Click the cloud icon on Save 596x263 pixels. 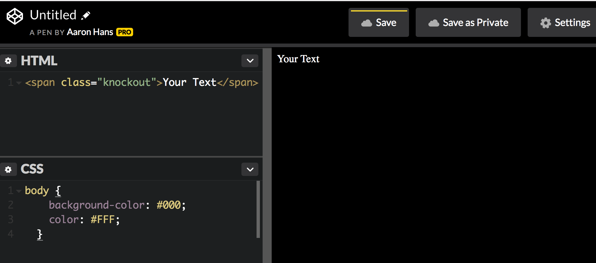(x=366, y=23)
